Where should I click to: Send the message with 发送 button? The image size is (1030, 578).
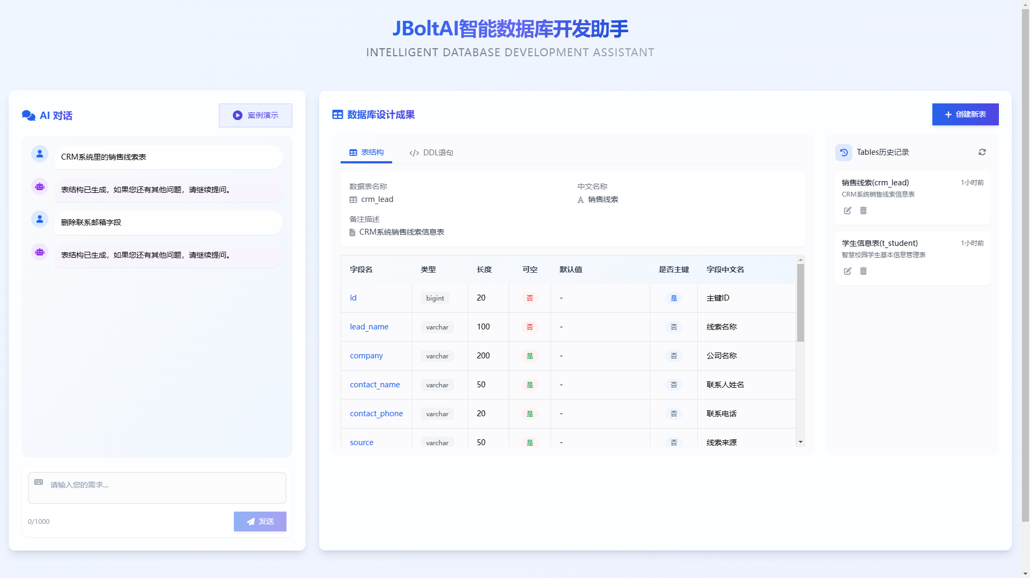(260, 522)
